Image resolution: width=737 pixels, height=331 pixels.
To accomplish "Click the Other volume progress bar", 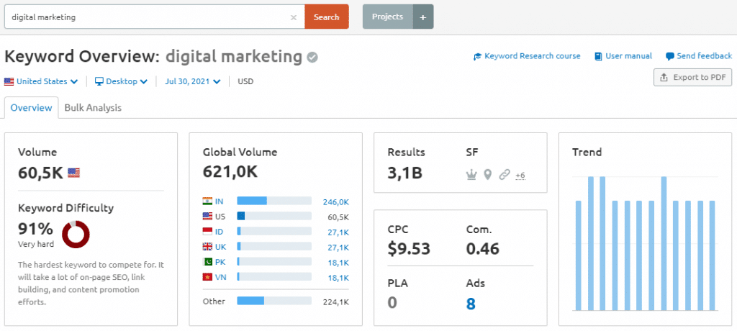I will point(274,301).
